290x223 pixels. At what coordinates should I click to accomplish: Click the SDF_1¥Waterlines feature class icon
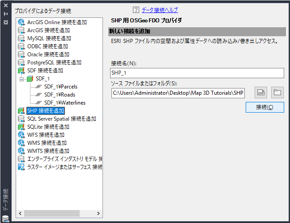point(38,103)
